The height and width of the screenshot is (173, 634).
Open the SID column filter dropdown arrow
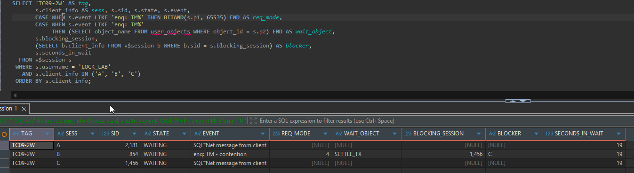click(134, 134)
